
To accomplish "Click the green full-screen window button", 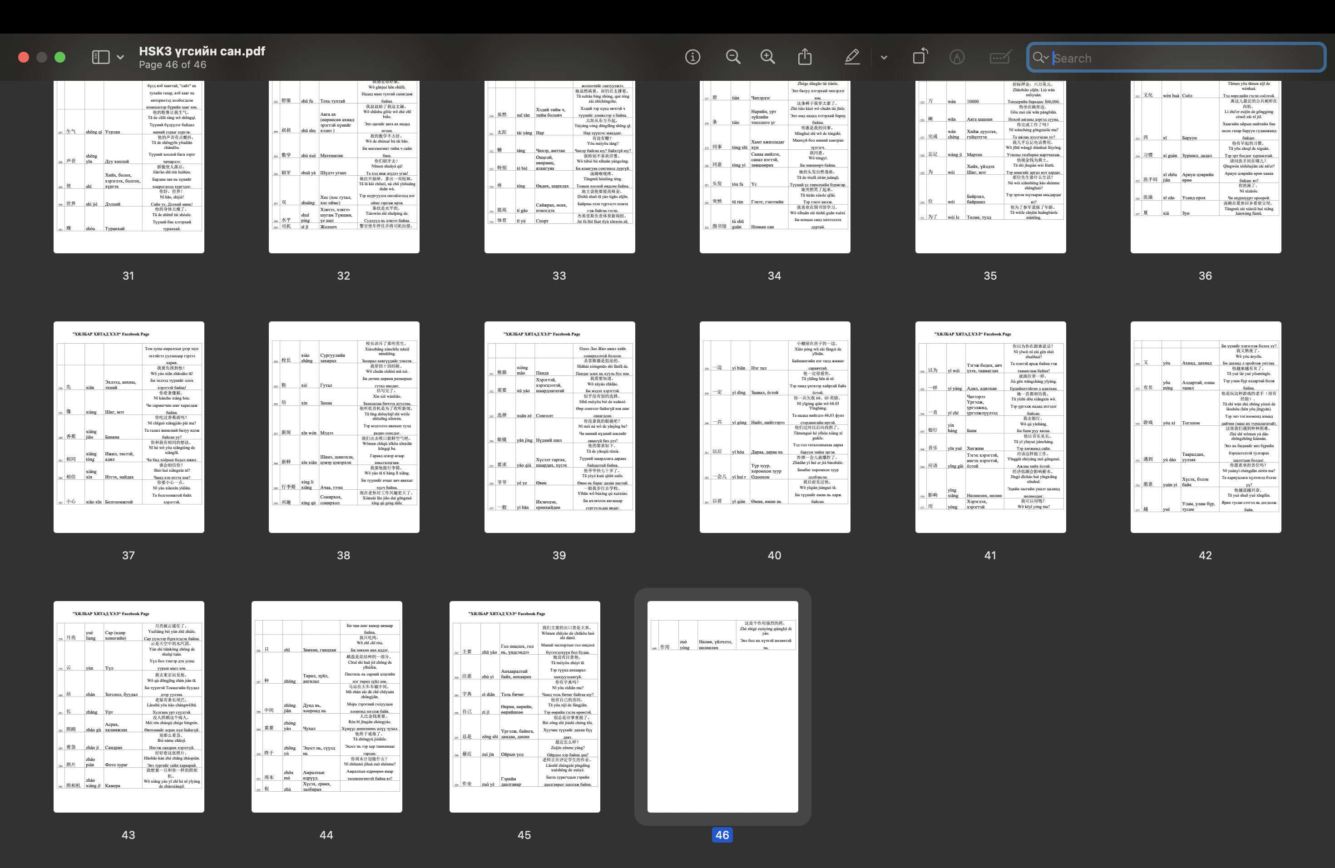I will 60,57.
